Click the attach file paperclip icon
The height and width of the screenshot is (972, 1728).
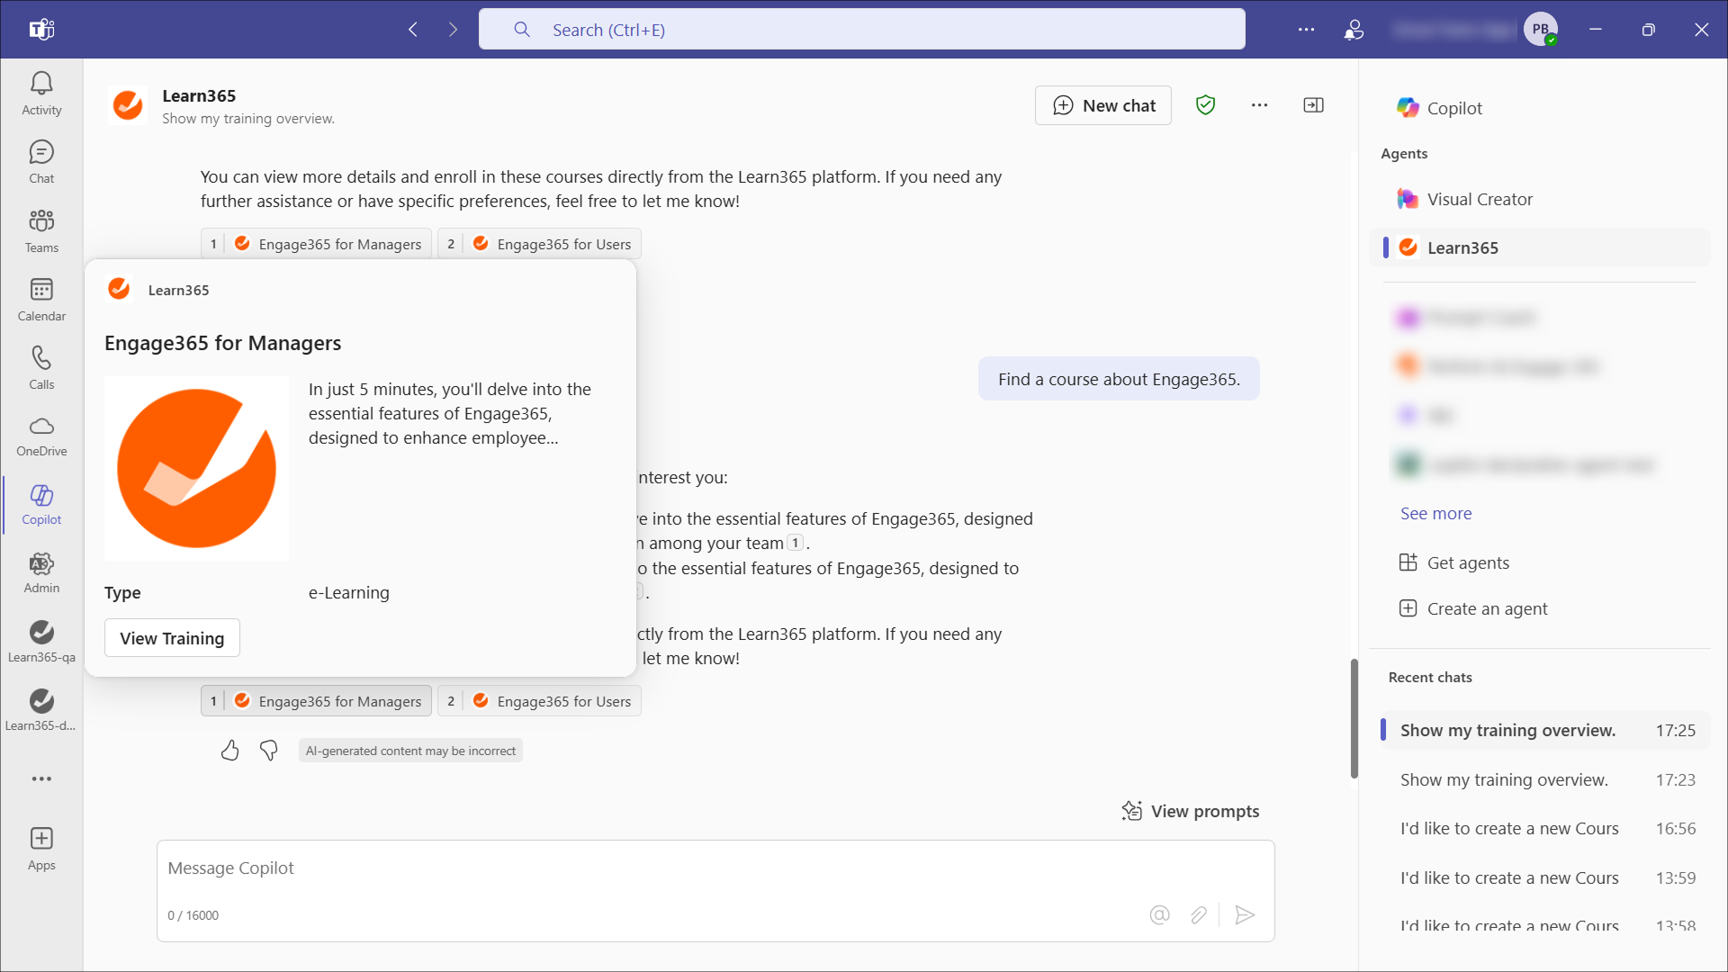[x=1199, y=915]
